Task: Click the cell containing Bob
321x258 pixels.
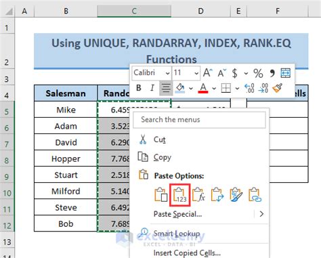Action: [66, 223]
